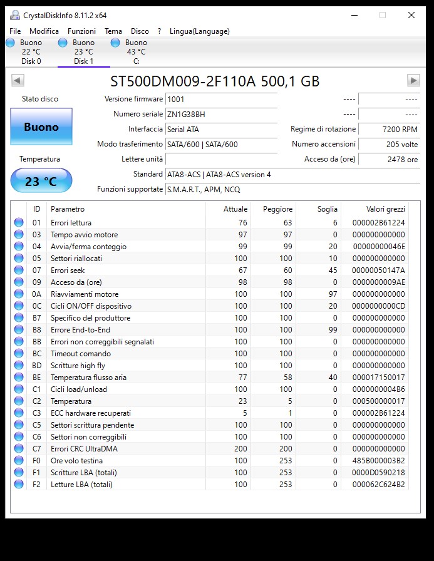Click the empty Lettere unità field

(x=221, y=159)
